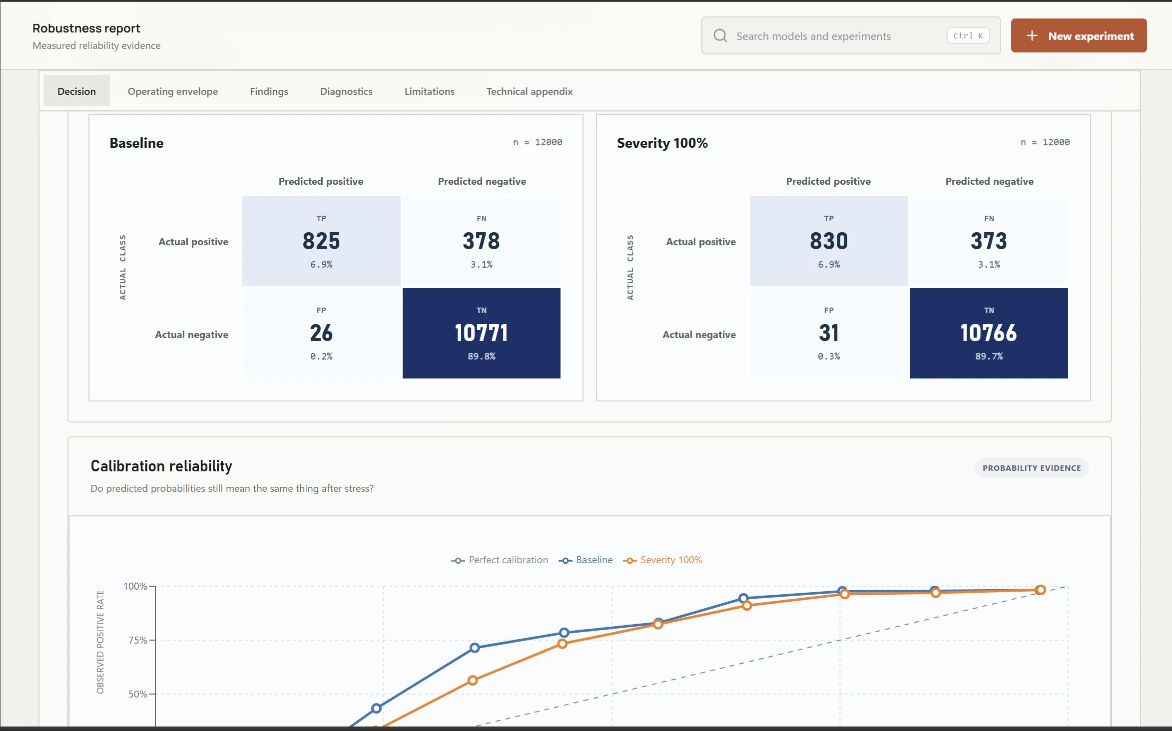Image resolution: width=1172 pixels, height=731 pixels.
Task: Click Baseline's Actual positive row label
Action: click(193, 242)
